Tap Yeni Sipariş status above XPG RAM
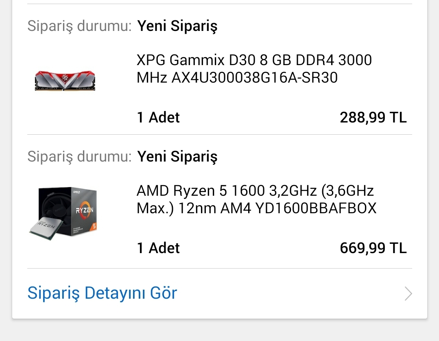Viewport: 439px width, 341px height. [177, 26]
